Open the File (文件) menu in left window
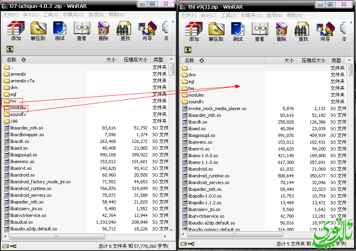 tap(11, 15)
